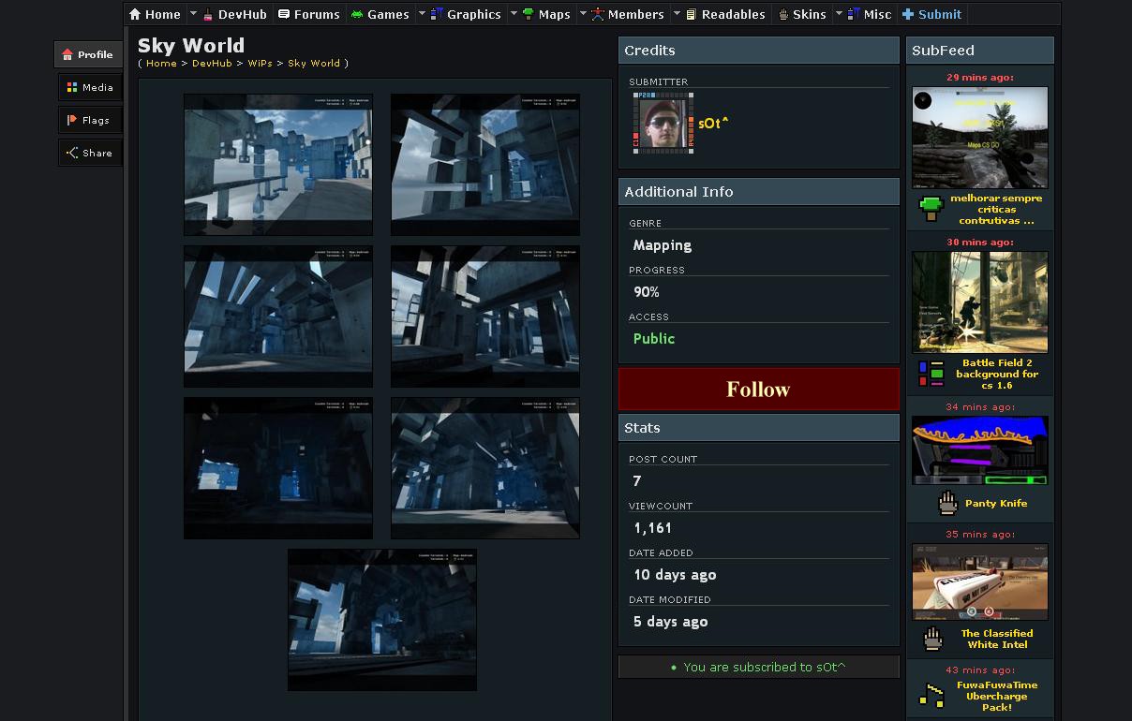The image size is (1132, 721).
Task: Open Battle Field 2 background thumbnail
Action: tap(979, 302)
